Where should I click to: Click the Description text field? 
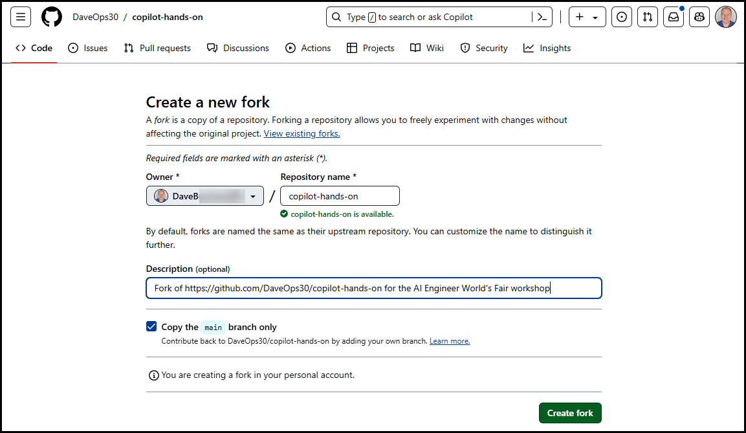click(374, 288)
